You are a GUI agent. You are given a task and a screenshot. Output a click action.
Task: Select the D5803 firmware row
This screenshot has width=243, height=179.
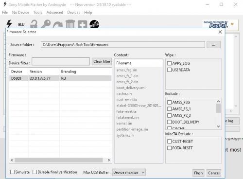pyautogui.click(x=60, y=78)
